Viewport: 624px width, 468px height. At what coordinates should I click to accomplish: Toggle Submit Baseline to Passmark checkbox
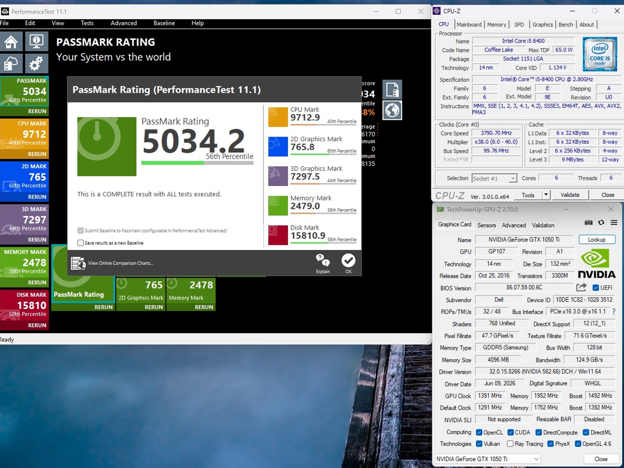tap(80, 231)
